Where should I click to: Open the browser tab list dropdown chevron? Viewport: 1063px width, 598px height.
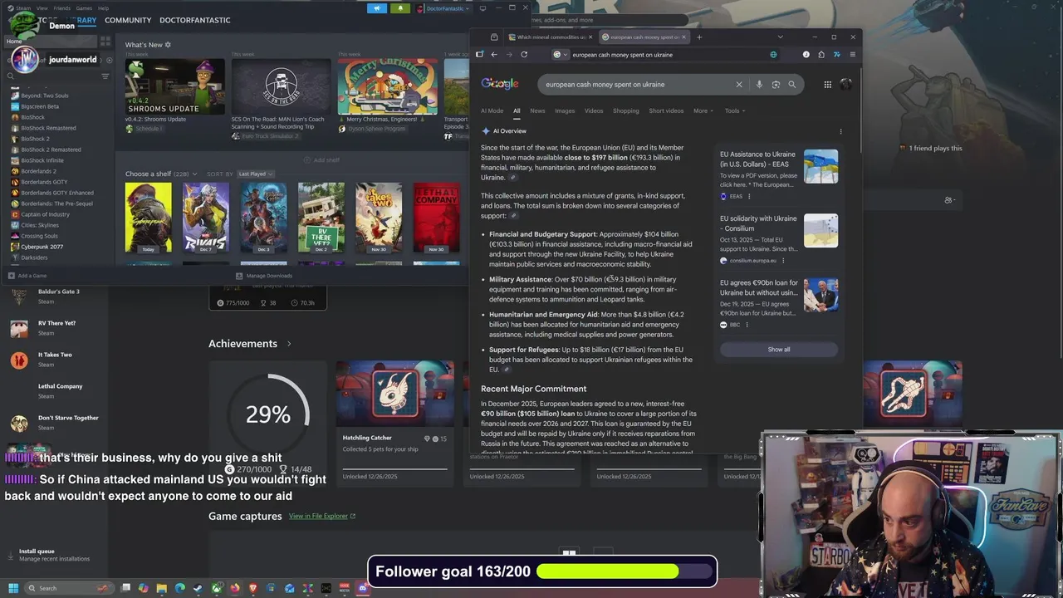(780, 37)
